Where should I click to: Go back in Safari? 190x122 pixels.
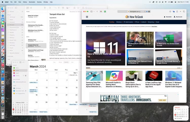97,12
